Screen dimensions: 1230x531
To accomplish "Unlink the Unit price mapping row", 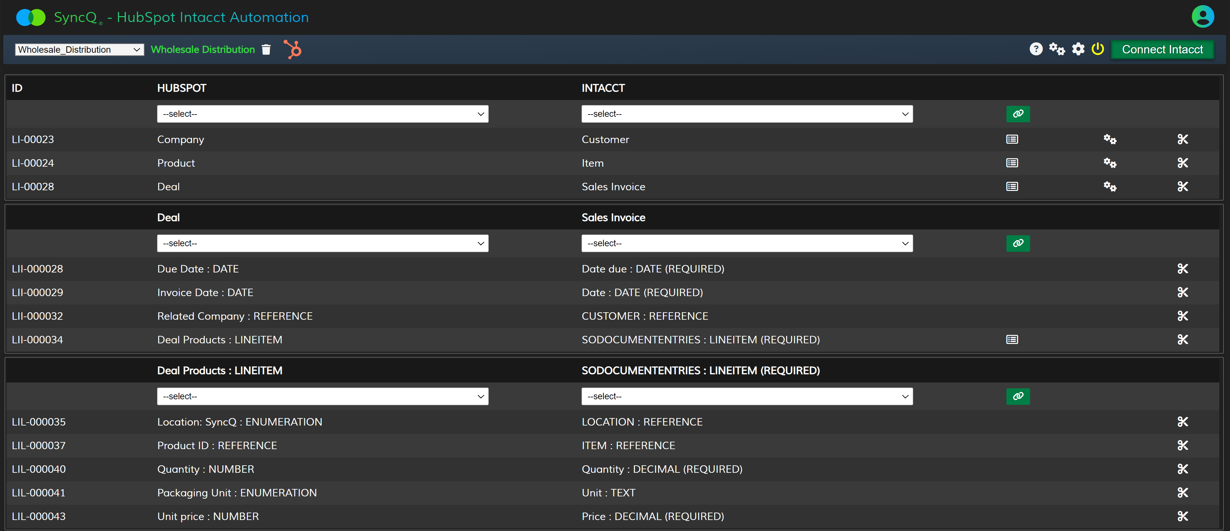I will pos(1182,516).
